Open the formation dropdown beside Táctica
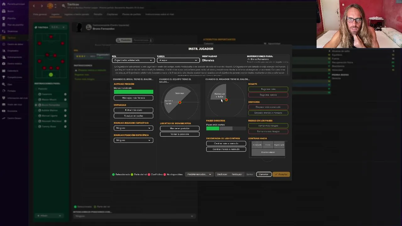 tap(58, 27)
